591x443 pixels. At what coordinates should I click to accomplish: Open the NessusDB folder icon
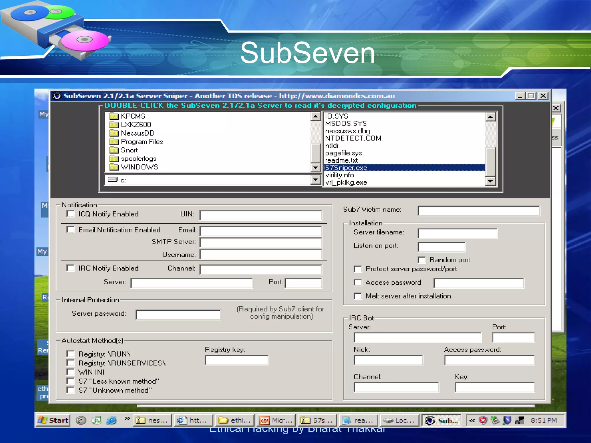pos(114,133)
